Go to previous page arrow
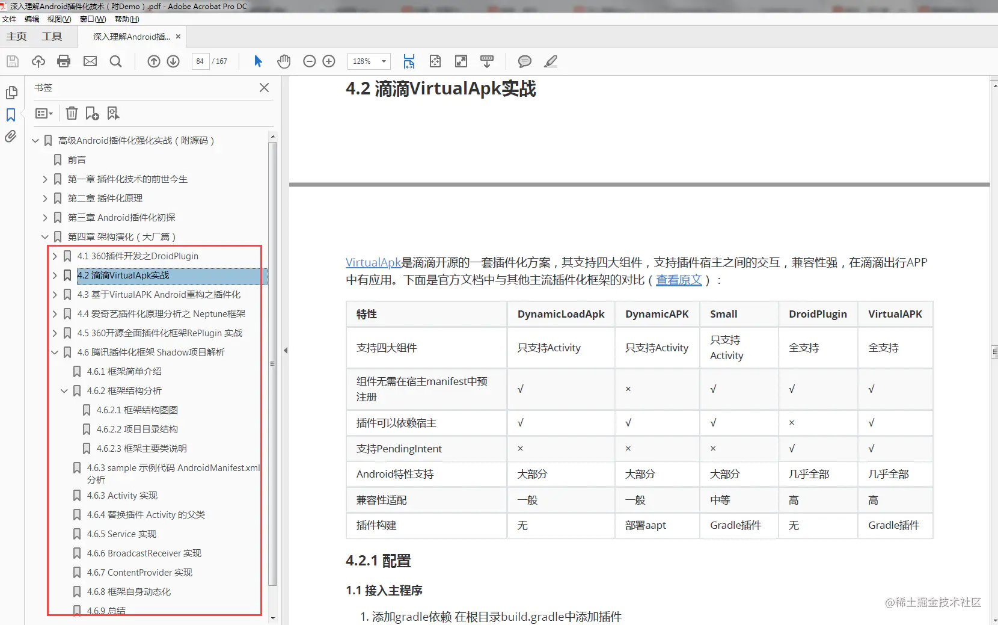Image resolution: width=998 pixels, height=625 pixels. click(x=154, y=61)
